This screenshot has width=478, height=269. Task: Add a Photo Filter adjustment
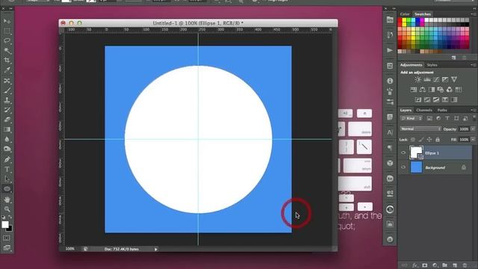click(x=441, y=90)
